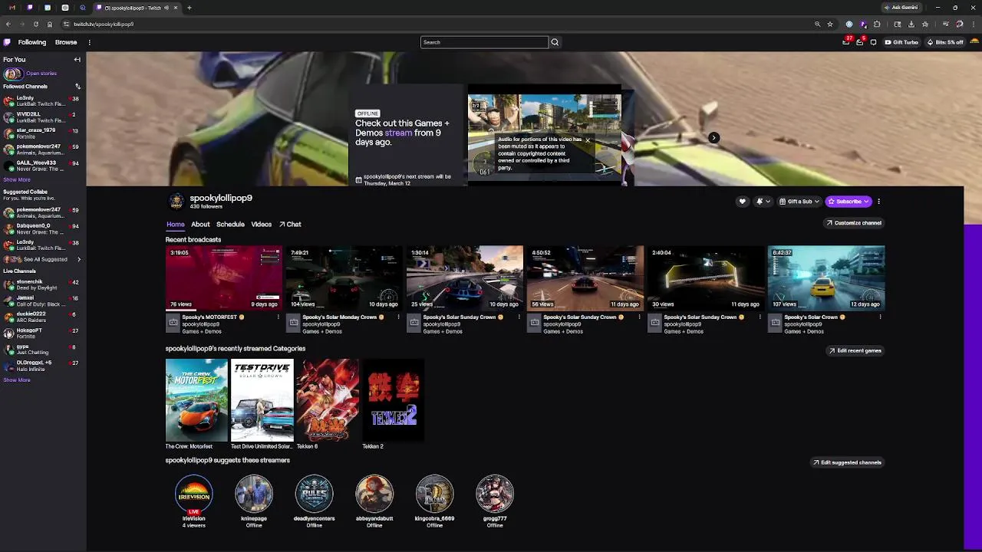Image resolution: width=982 pixels, height=552 pixels.
Task: Mute the spookylollipop9 tab audio
Action: point(166,8)
